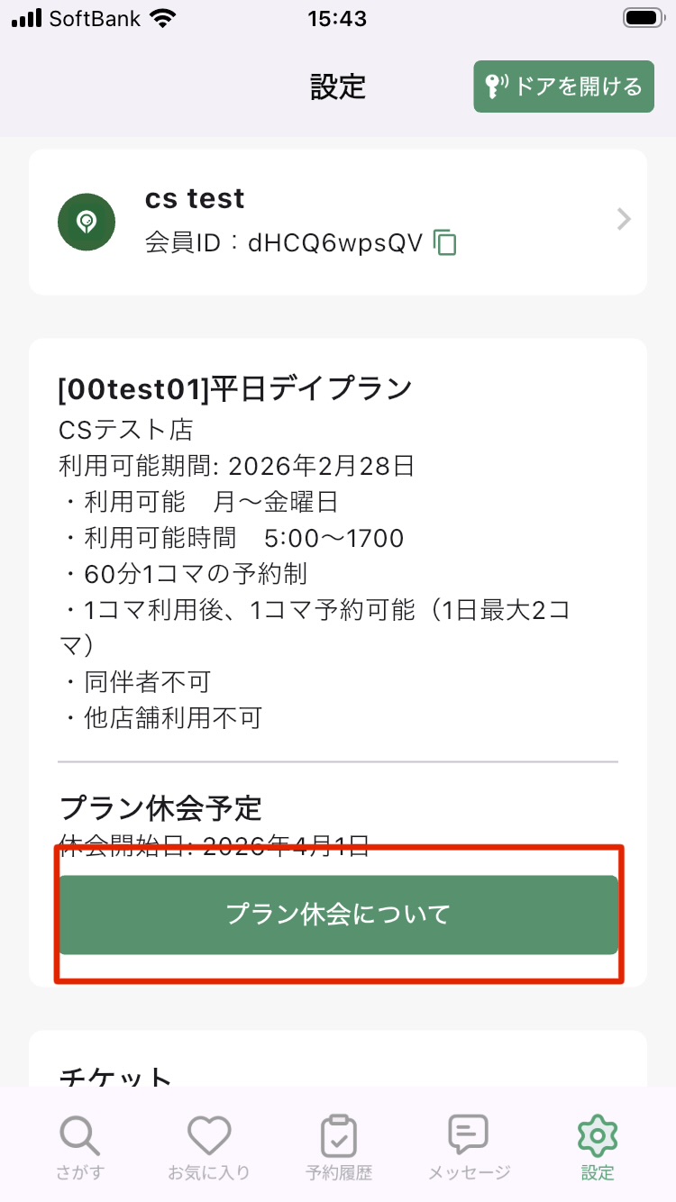The image size is (676, 1202).
Task: Tap the search magnifier icon
Action: (81, 1134)
